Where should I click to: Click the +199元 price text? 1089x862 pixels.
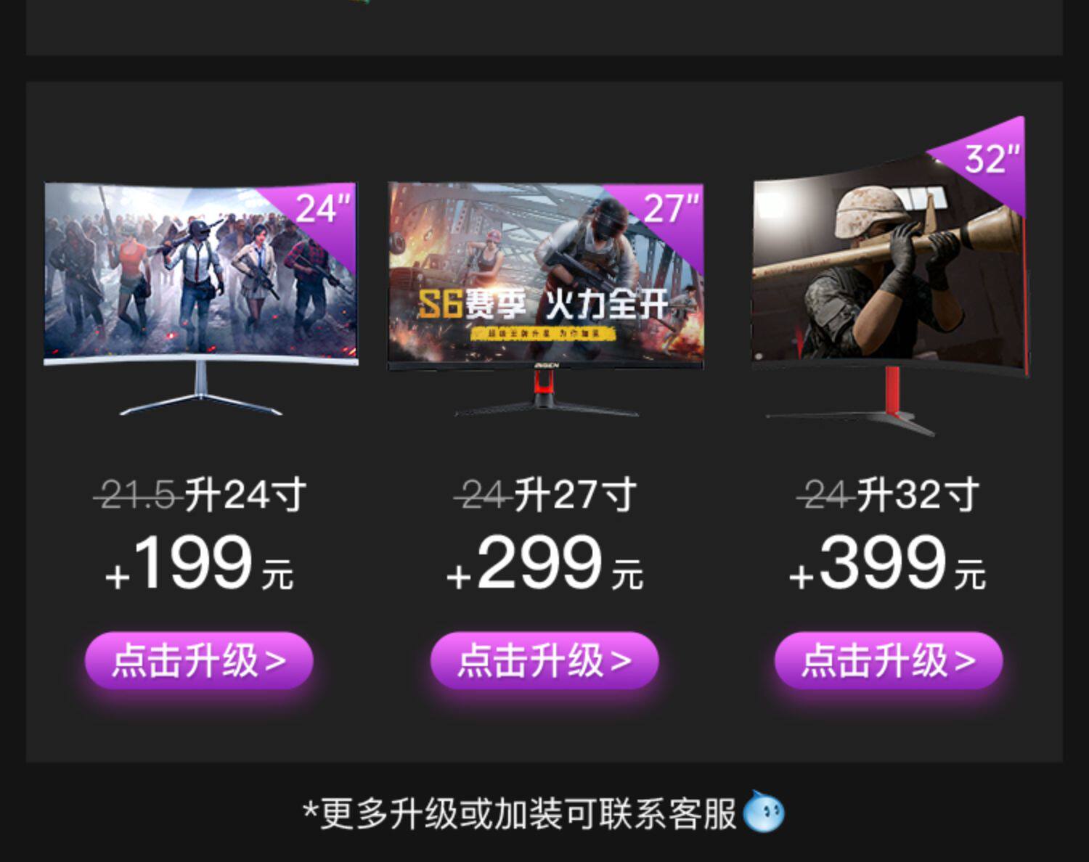200,562
